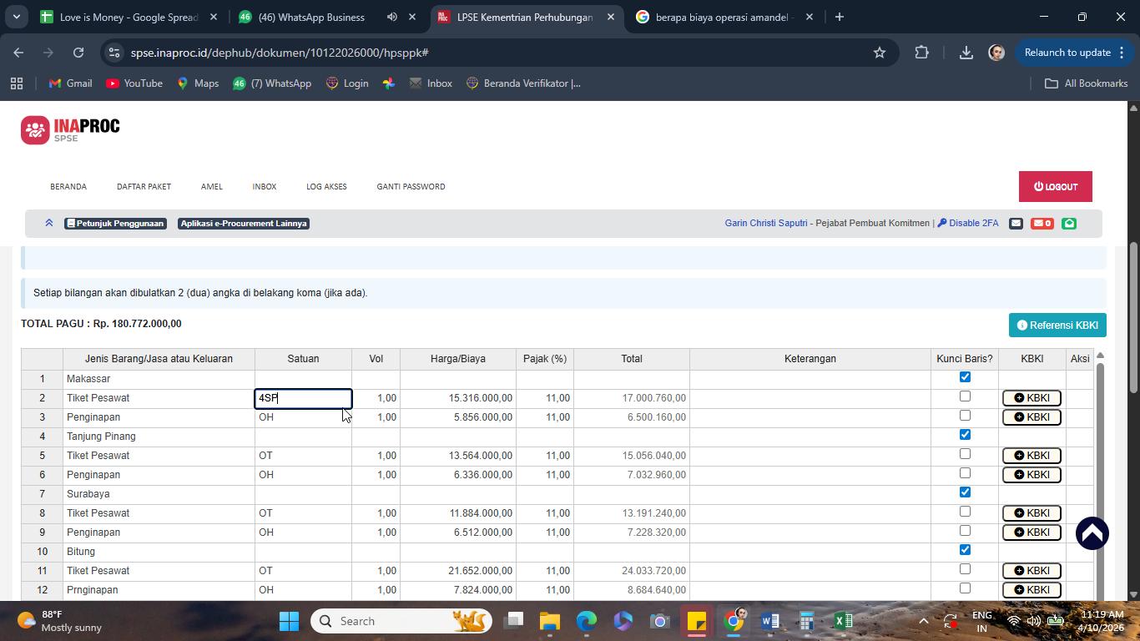Uncheck Kunci Baris for Bitung row

(x=965, y=550)
